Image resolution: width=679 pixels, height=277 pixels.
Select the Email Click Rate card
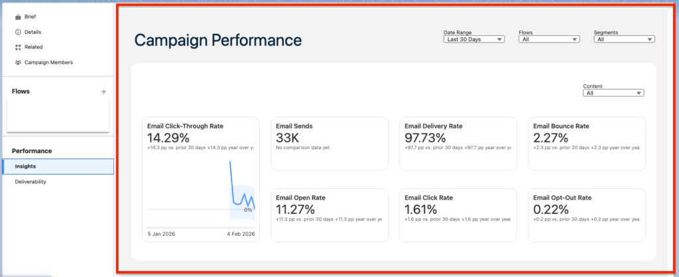coord(456,215)
